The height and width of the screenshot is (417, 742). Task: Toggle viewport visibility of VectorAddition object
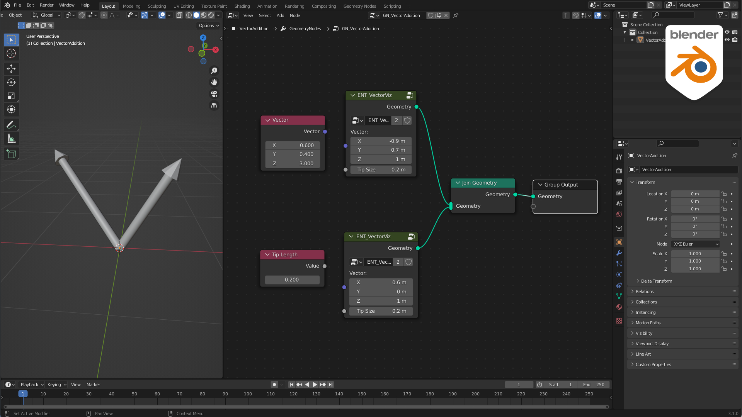727,40
